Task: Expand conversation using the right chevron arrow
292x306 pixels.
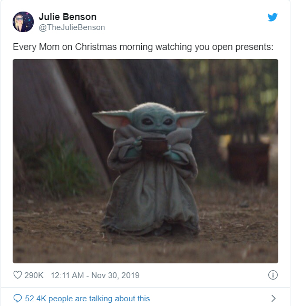Action: 274,298
